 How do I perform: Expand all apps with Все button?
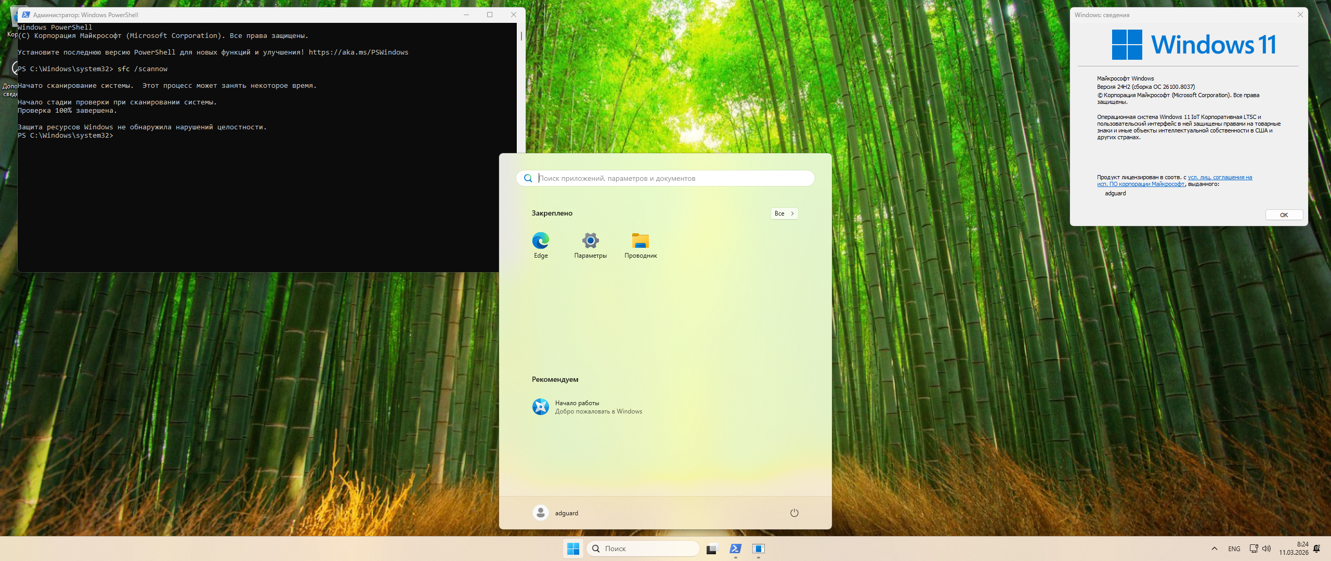click(x=784, y=213)
